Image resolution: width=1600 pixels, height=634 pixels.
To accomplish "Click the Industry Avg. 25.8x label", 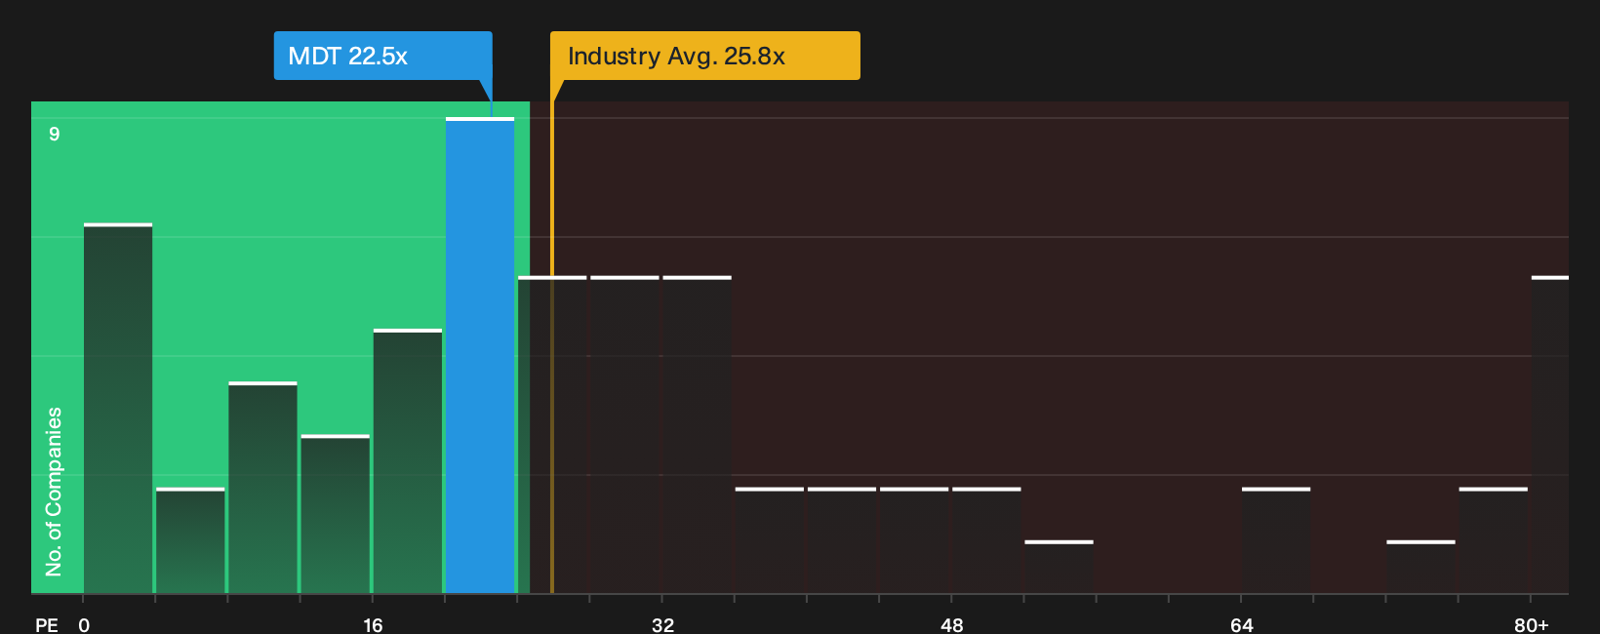I will (704, 56).
